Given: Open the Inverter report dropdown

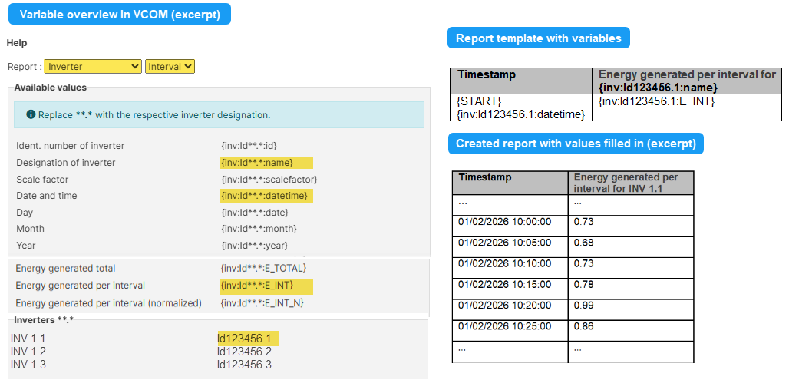Looking at the screenshot, I should coord(93,67).
